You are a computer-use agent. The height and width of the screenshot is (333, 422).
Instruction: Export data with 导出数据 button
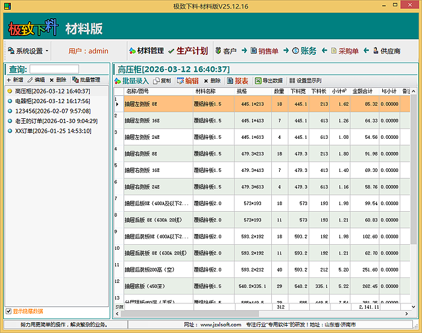[269, 81]
